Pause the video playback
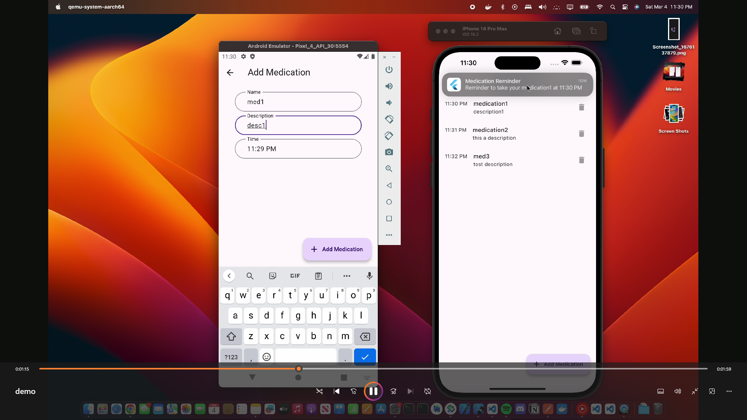Image resolution: width=747 pixels, height=420 pixels. [x=373, y=391]
